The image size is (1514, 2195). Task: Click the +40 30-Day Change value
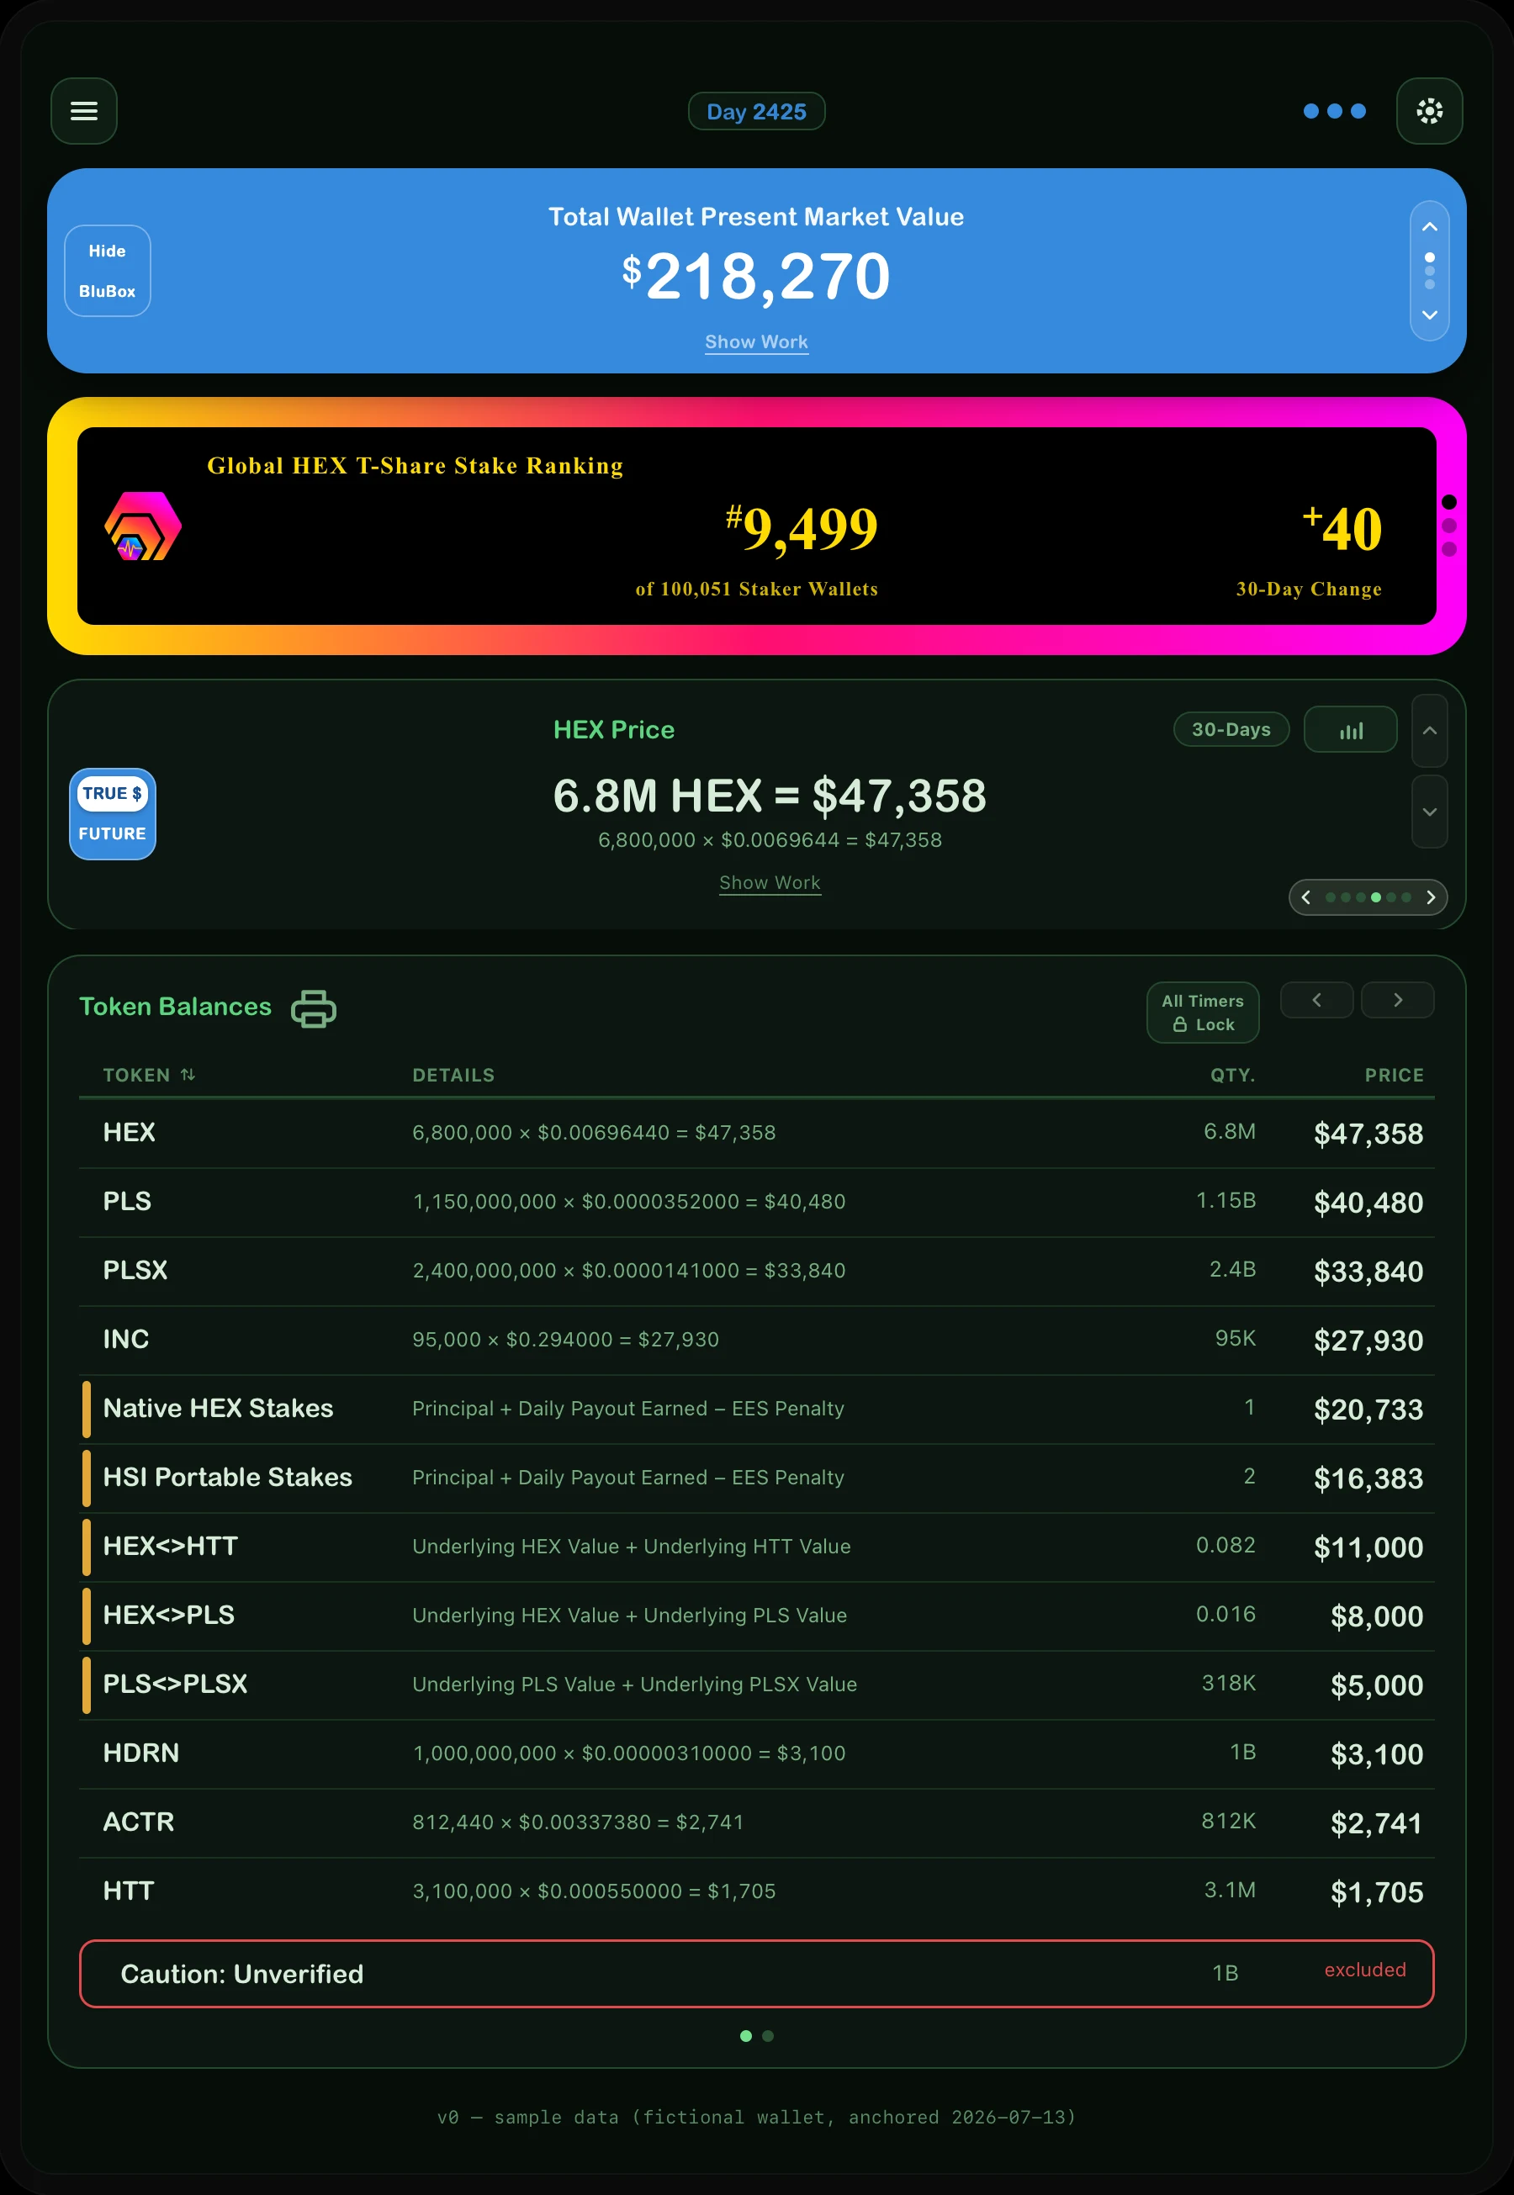coord(1342,527)
